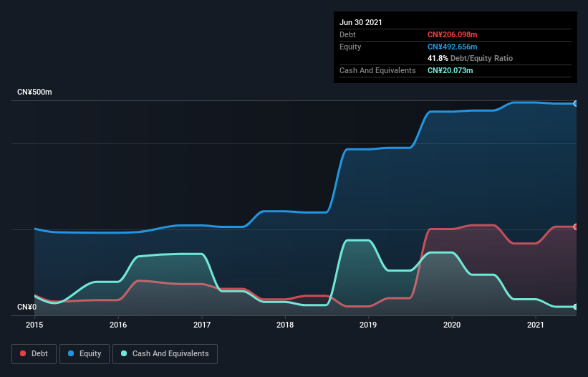Click the Debt row label in tooltip
The image size is (588, 377).
point(347,34)
